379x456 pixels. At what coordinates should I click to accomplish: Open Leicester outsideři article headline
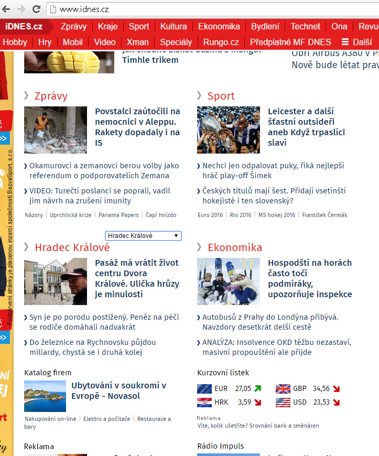(x=306, y=127)
